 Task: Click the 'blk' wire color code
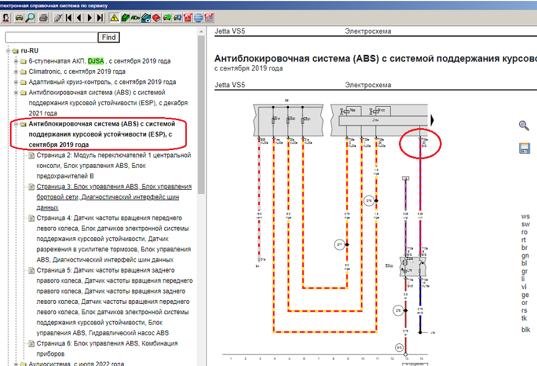click(526, 329)
